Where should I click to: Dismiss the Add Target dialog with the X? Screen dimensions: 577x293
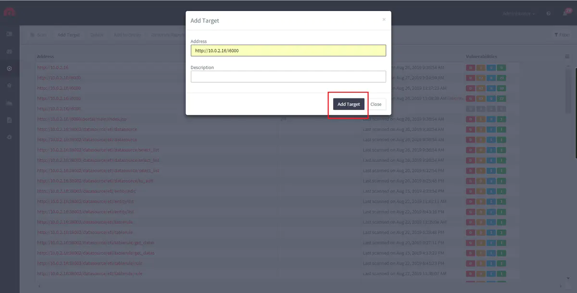point(384,20)
